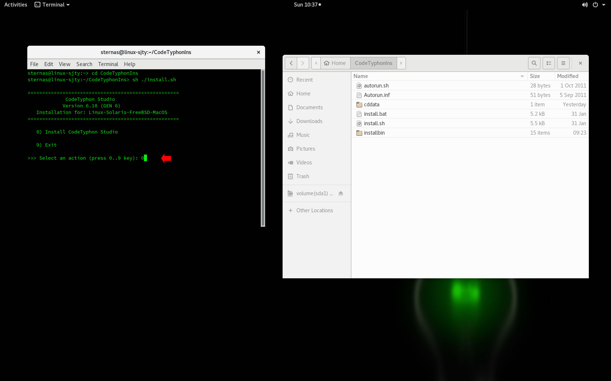
Task: Open search in the Files window
Action: click(534, 63)
